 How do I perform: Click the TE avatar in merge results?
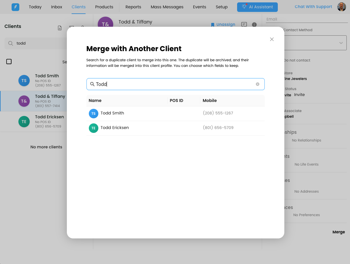tap(94, 128)
